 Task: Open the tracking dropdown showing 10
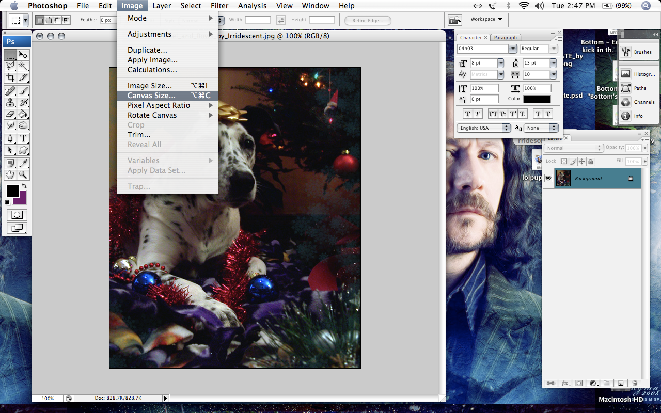[x=553, y=74]
